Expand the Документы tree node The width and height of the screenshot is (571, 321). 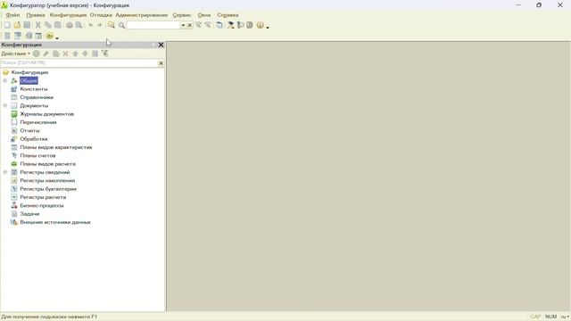click(5, 105)
